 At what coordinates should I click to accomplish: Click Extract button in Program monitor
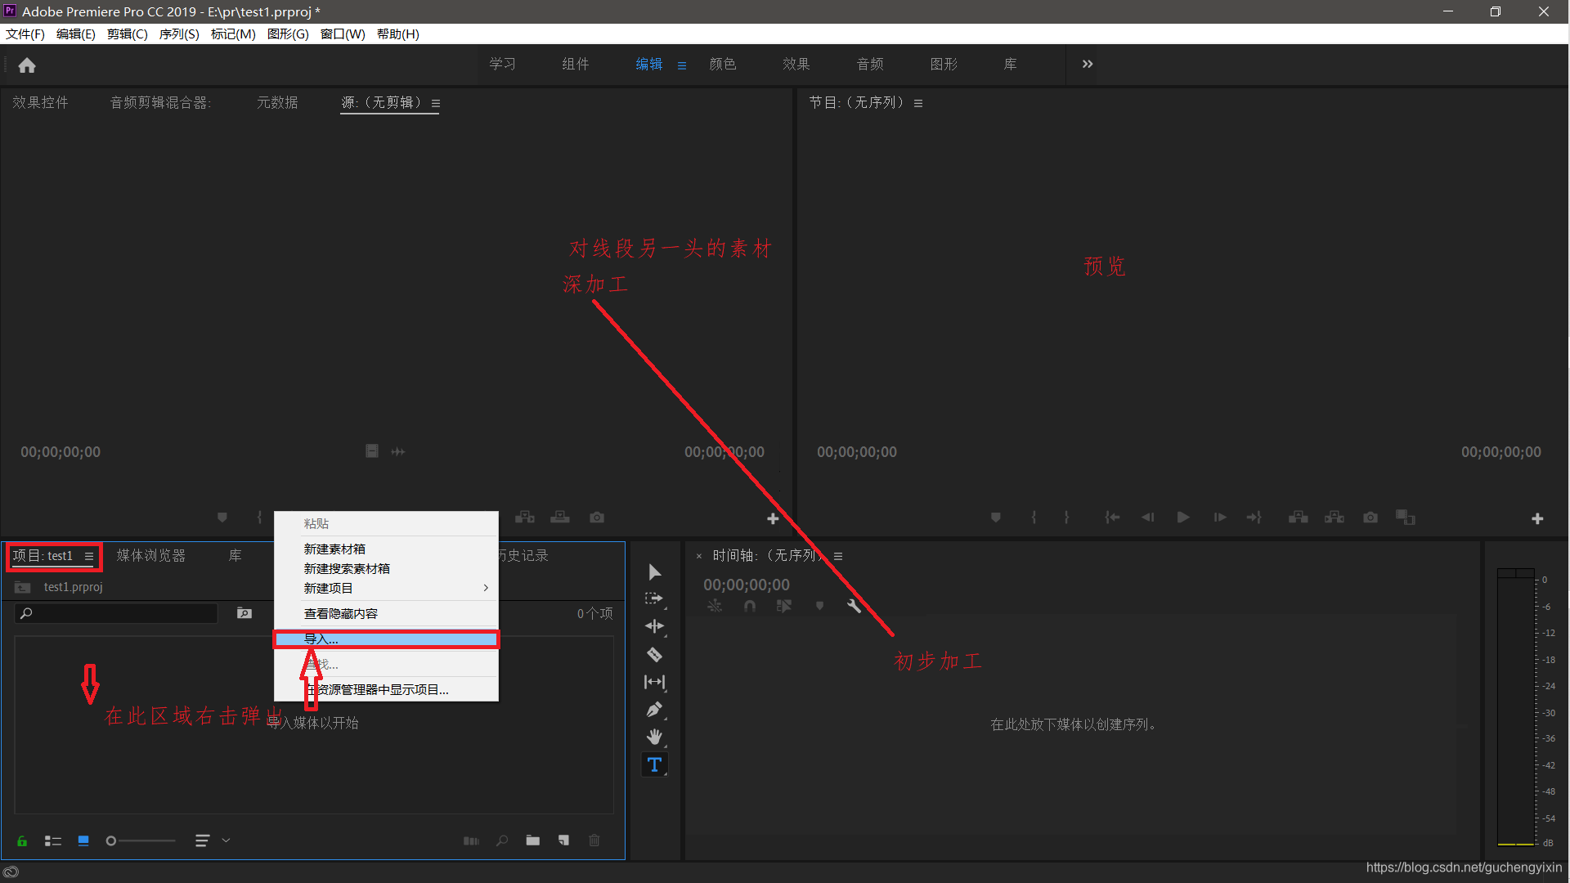pos(1334,518)
